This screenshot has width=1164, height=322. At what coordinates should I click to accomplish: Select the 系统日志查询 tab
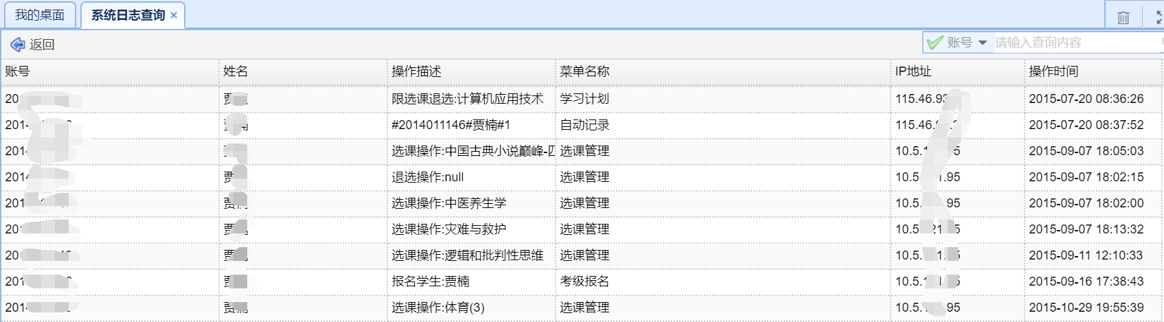click(128, 15)
